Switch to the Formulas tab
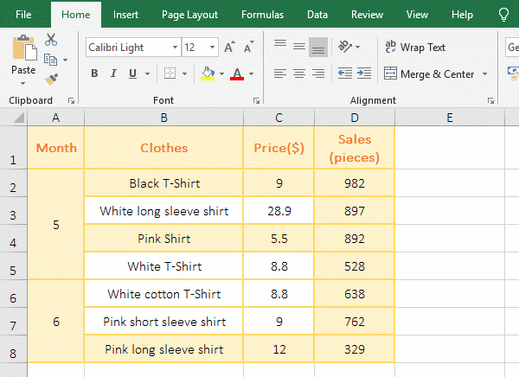The width and height of the screenshot is (519, 377). pyautogui.click(x=262, y=15)
